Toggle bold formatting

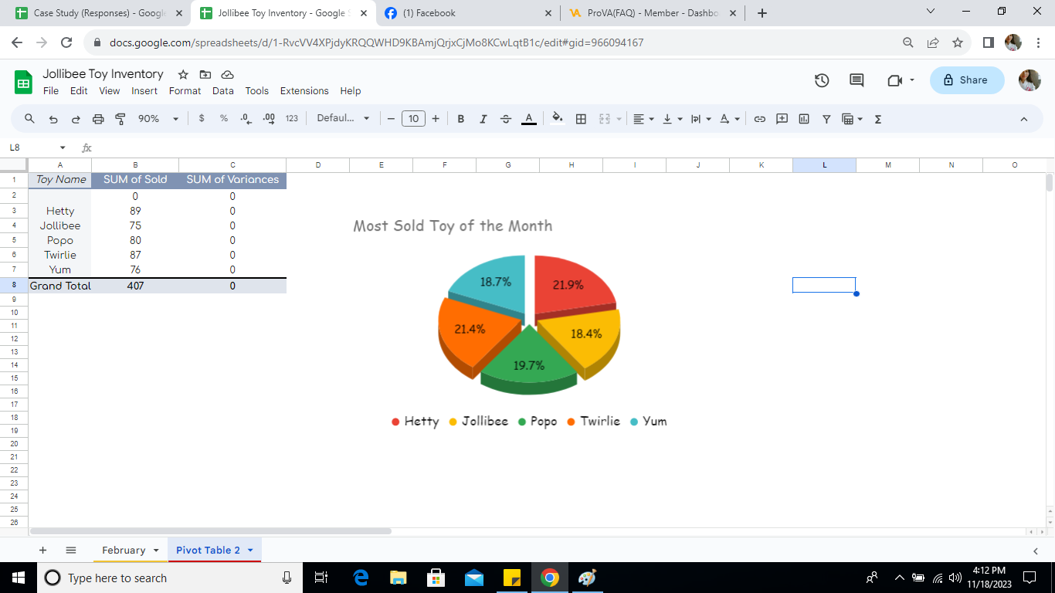click(461, 119)
